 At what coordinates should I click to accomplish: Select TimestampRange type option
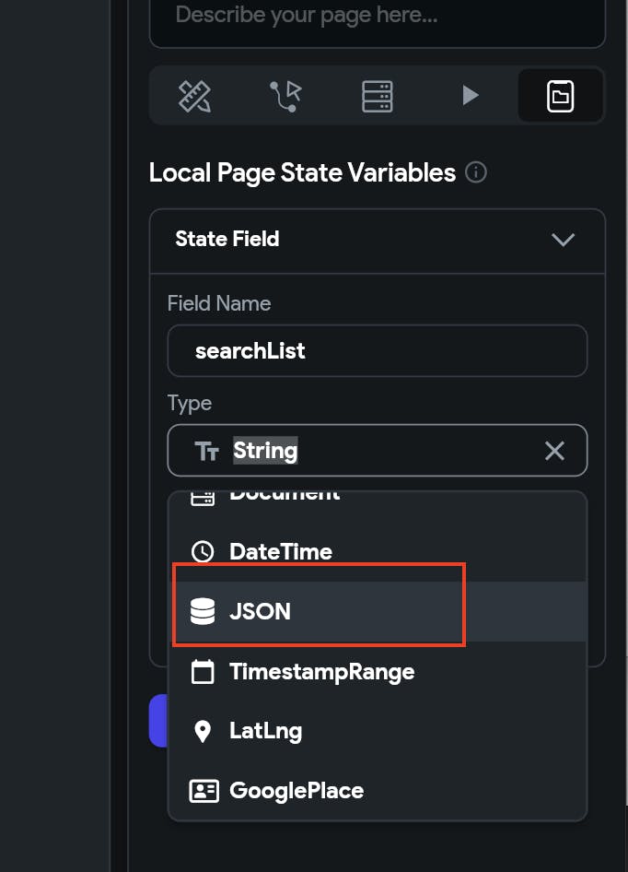[x=321, y=672]
